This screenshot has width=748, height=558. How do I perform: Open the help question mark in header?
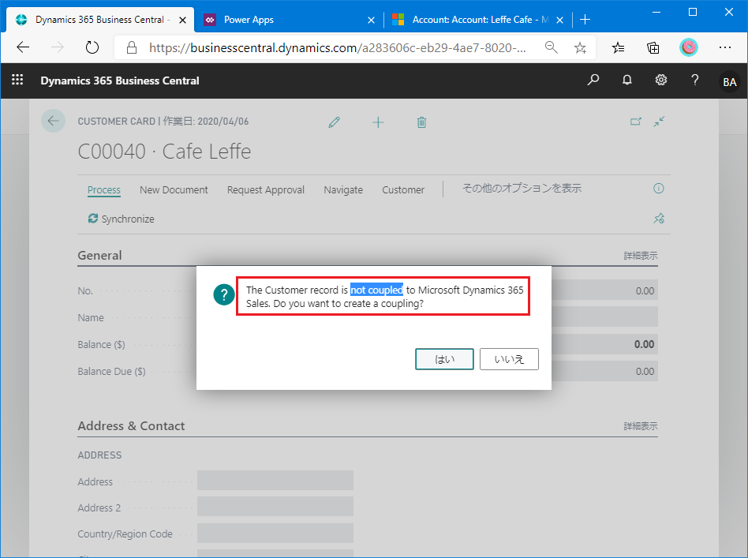tap(695, 80)
